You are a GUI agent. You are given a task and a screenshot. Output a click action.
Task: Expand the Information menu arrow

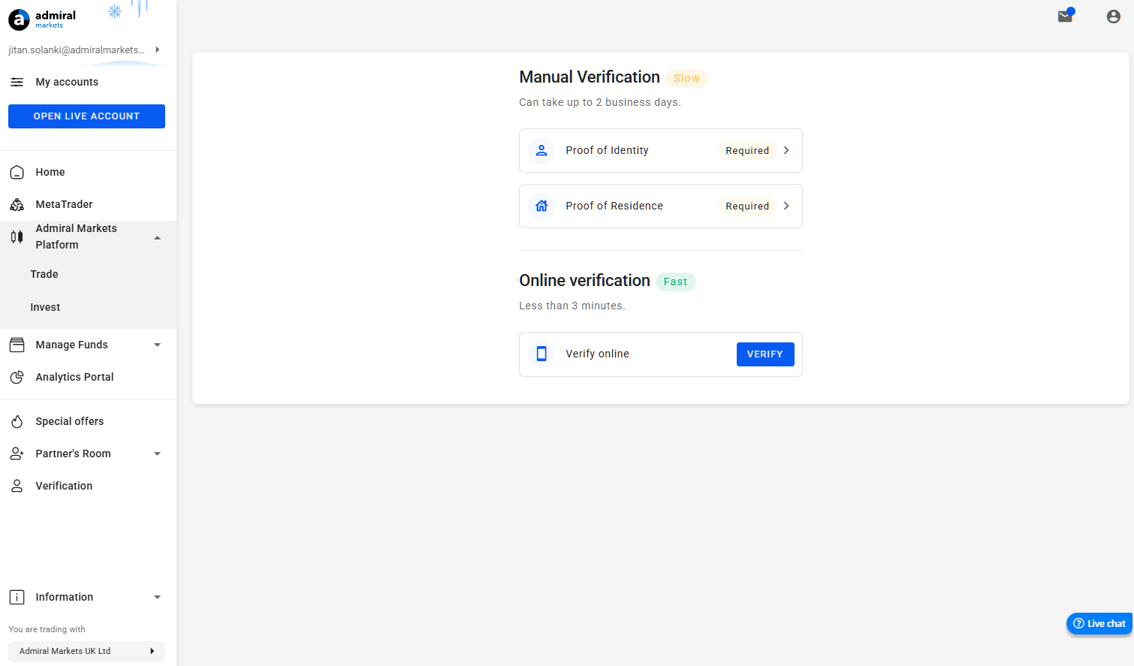point(157,597)
